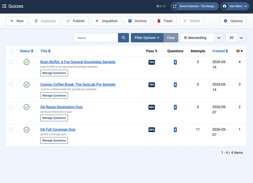Click the alias text cosmic-coffee-break-the-quizlab-pro-sampler

coord(68,89)
